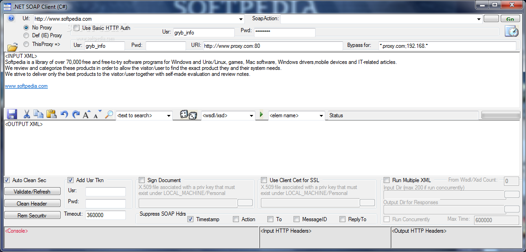Image resolution: width=526 pixels, height=252 pixels.
Task: Click the proxy Usr field gryb_info
Action: tap(104, 46)
